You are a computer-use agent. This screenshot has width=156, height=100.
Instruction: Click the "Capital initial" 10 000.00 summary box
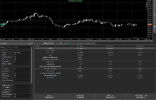point(80,96)
